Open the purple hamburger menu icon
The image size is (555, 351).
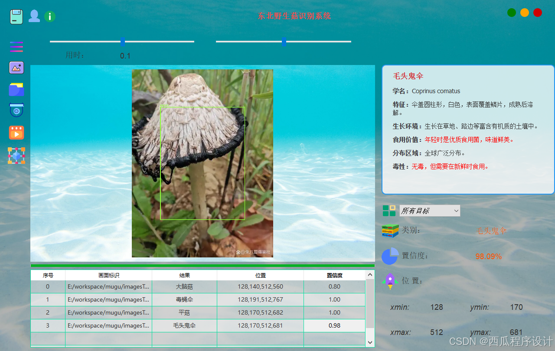pyautogui.click(x=16, y=47)
